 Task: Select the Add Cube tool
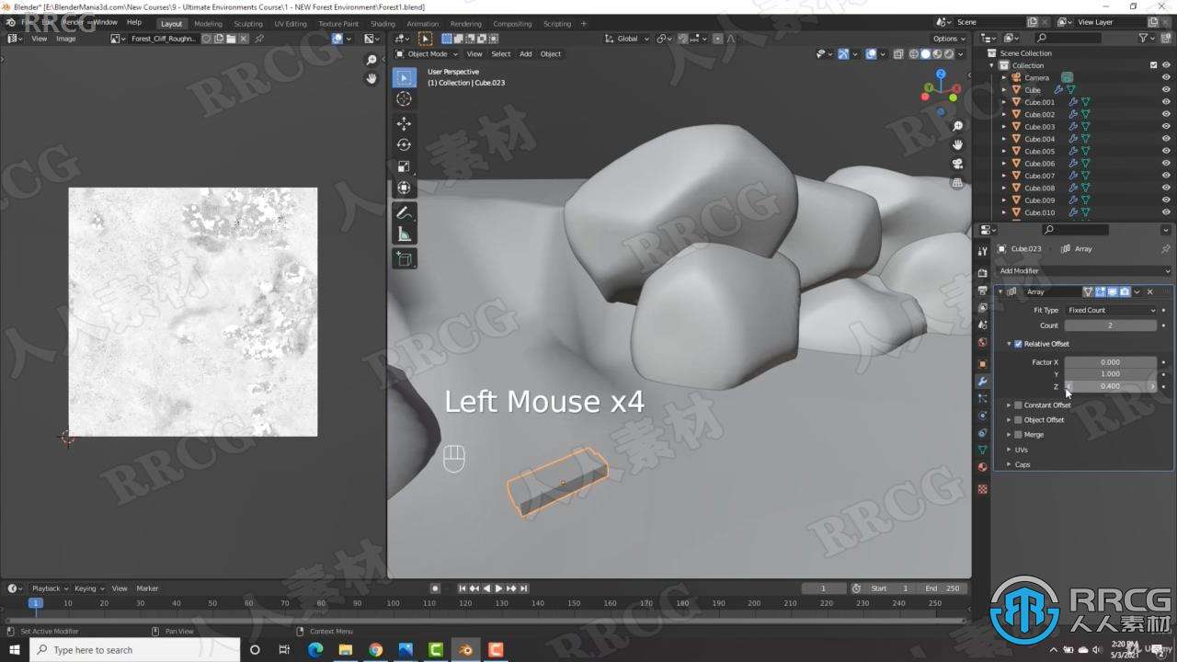pyautogui.click(x=404, y=259)
